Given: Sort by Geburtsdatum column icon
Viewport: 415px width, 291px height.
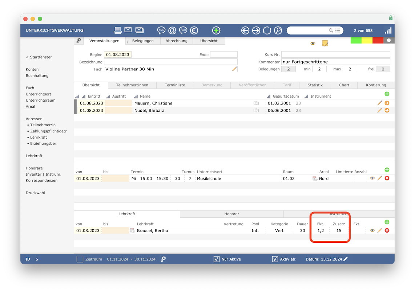Looking at the screenshot, I should pyautogui.click(x=269, y=97).
